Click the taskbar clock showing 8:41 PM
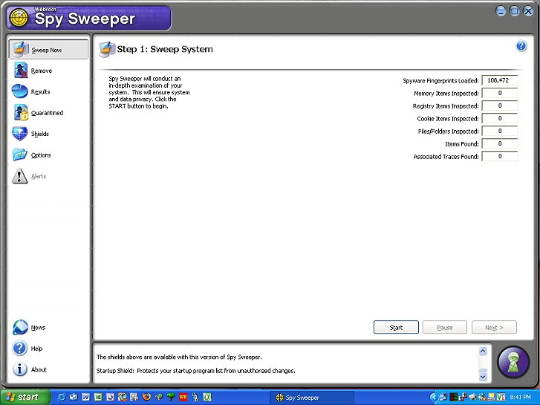Image resolution: width=540 pixels, height=405 pixels. coord(520,397)
